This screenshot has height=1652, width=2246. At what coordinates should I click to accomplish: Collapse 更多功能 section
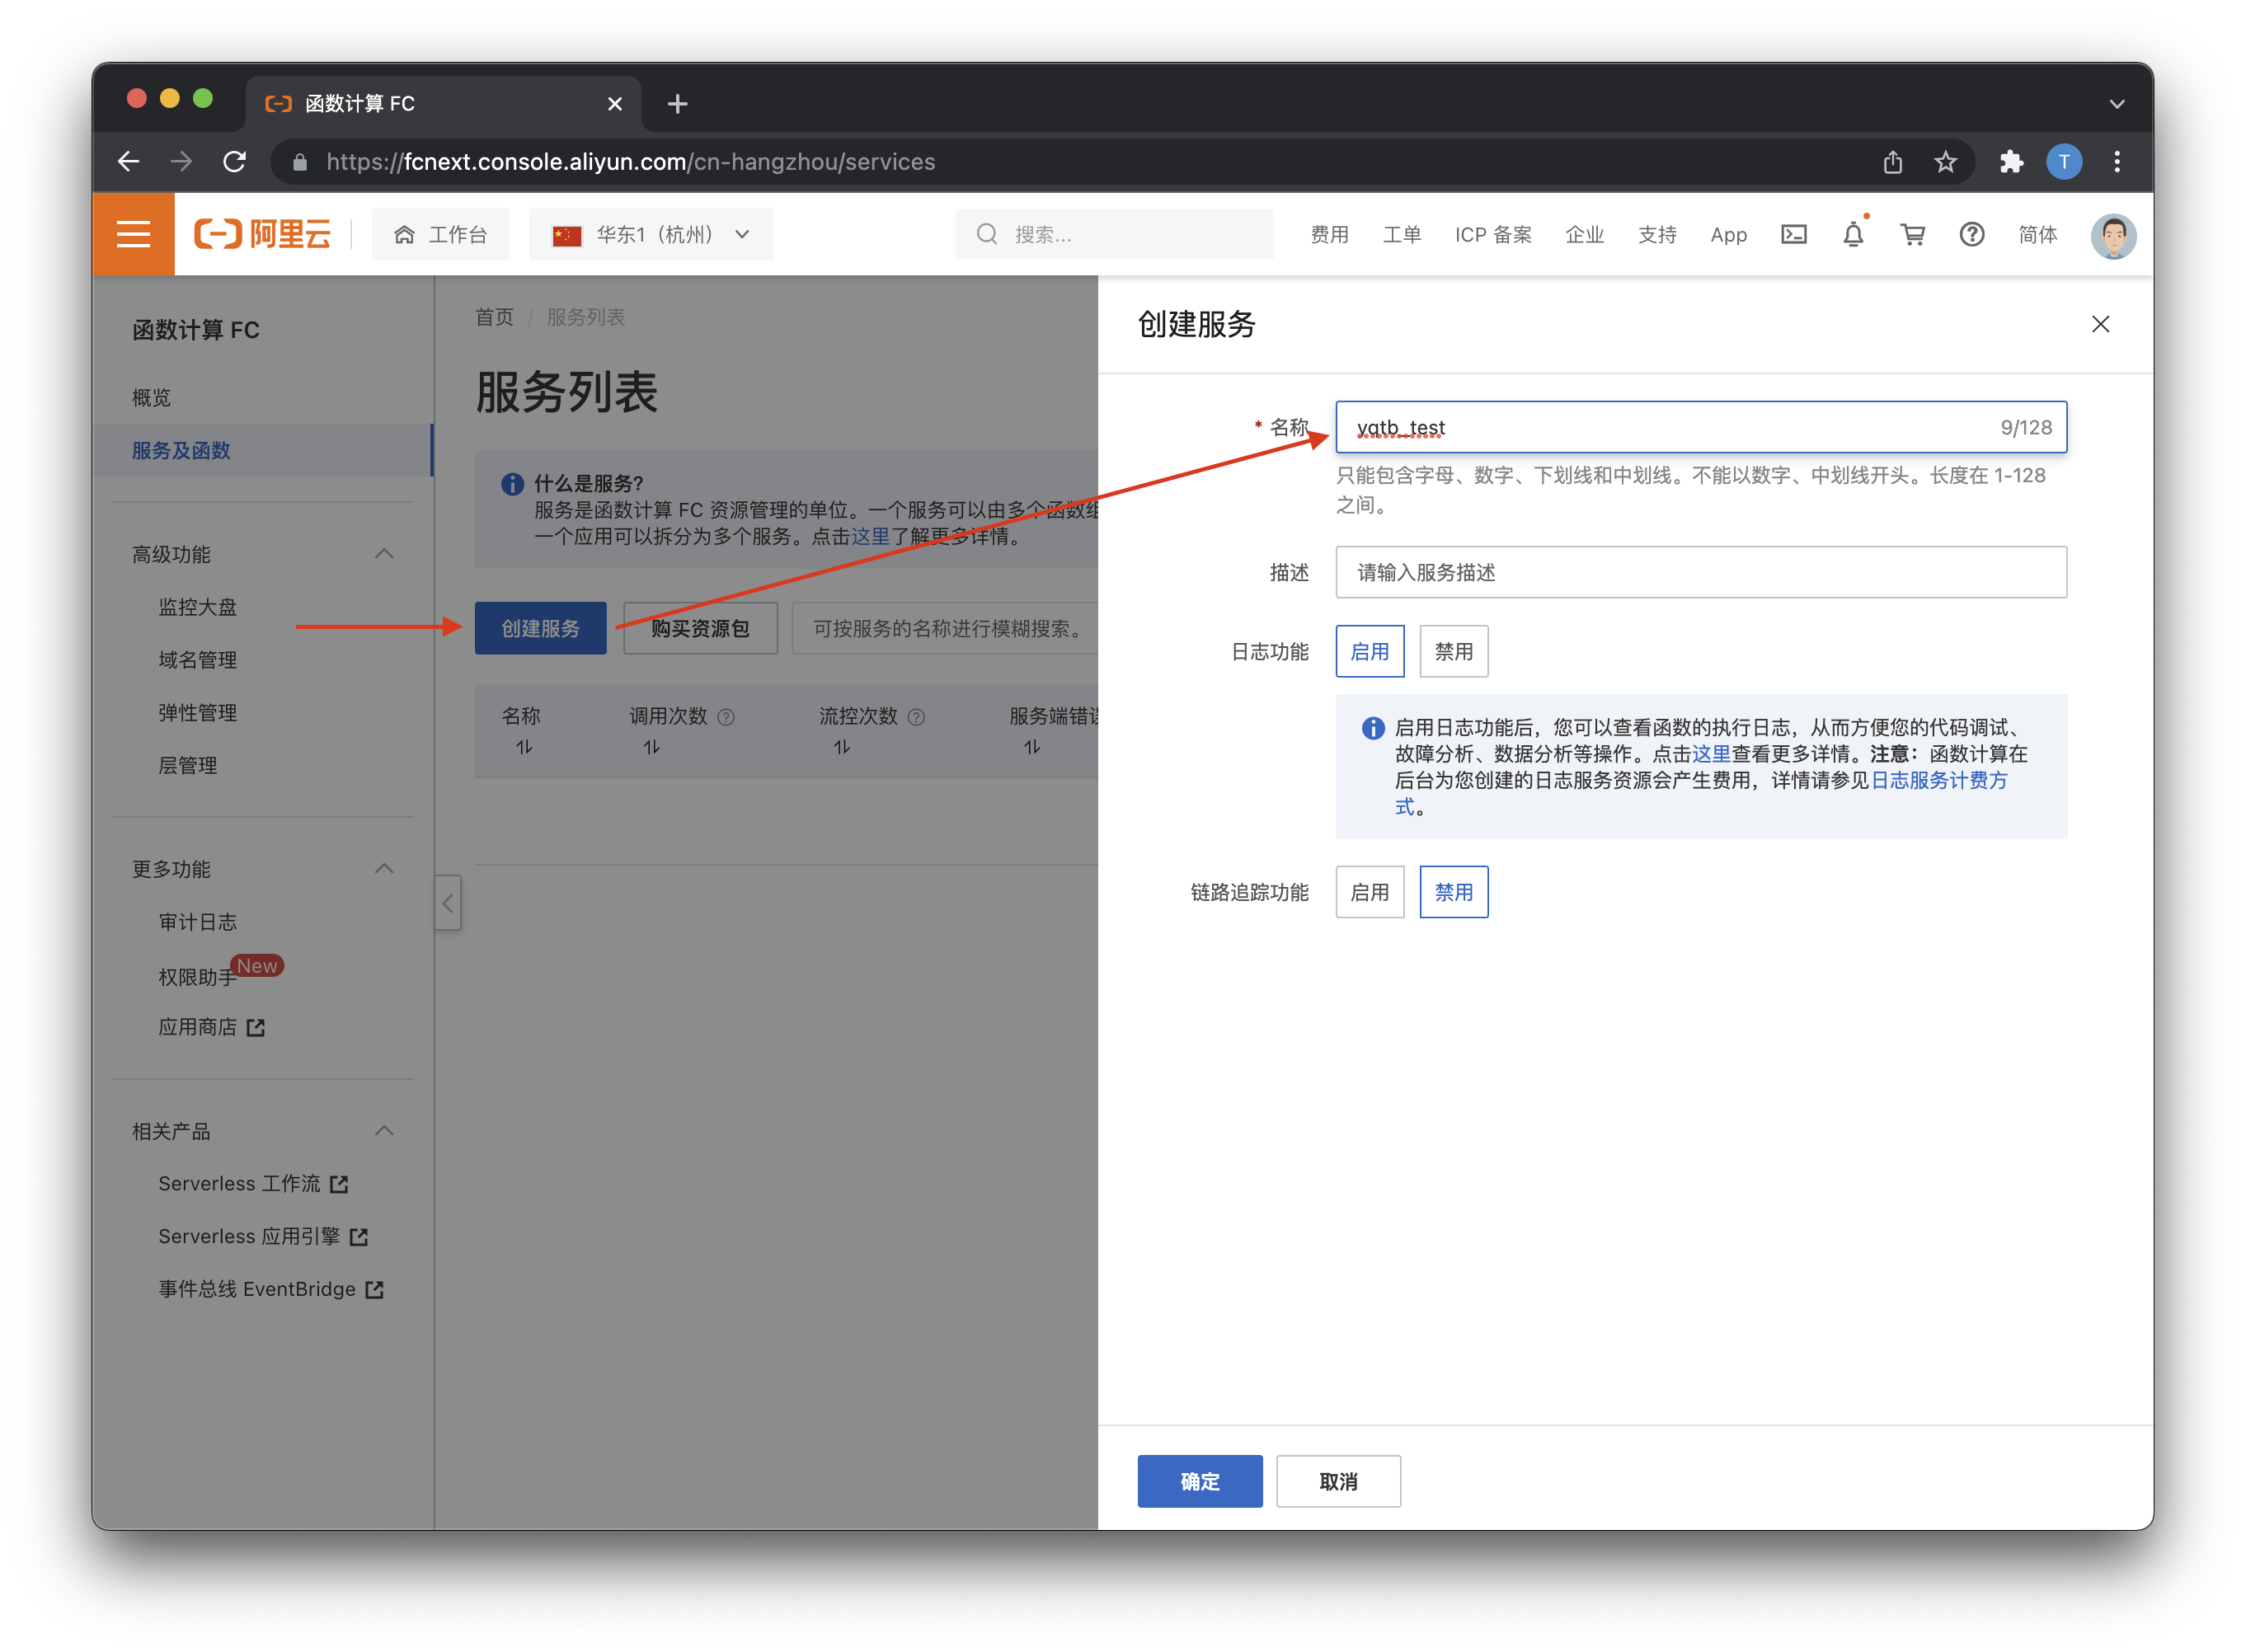384,869
